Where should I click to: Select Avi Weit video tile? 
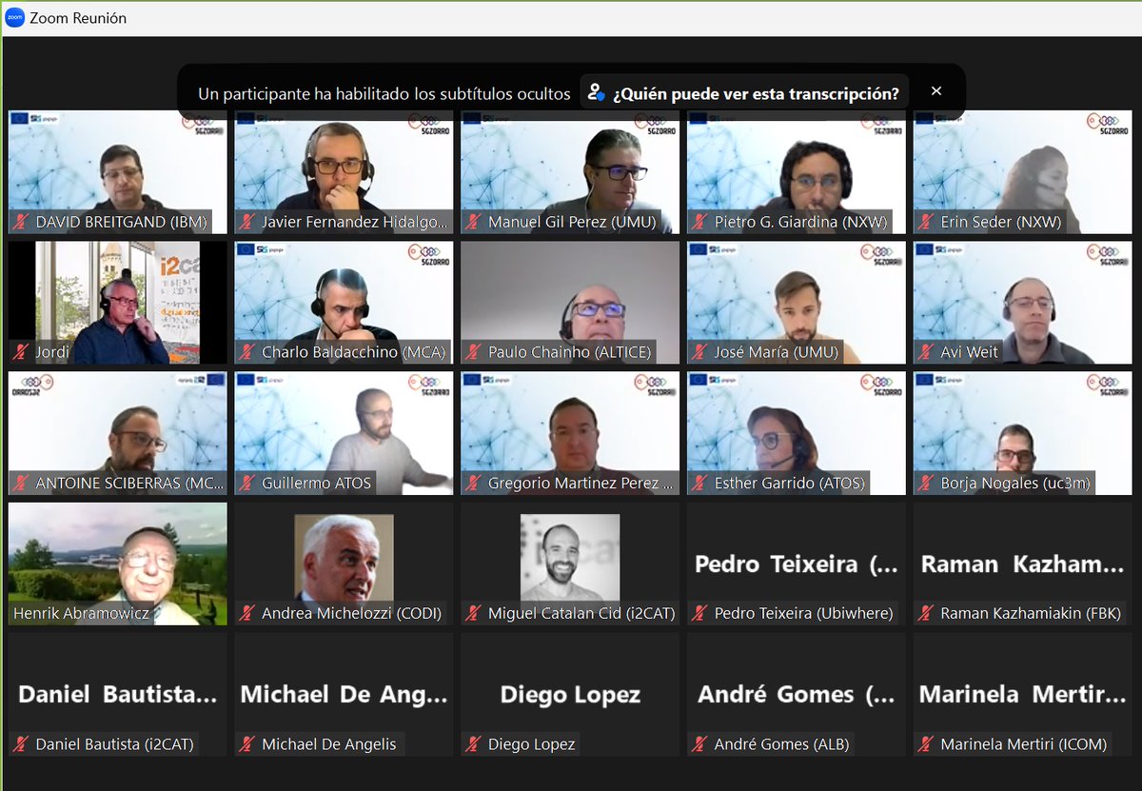coord(1024,303)
